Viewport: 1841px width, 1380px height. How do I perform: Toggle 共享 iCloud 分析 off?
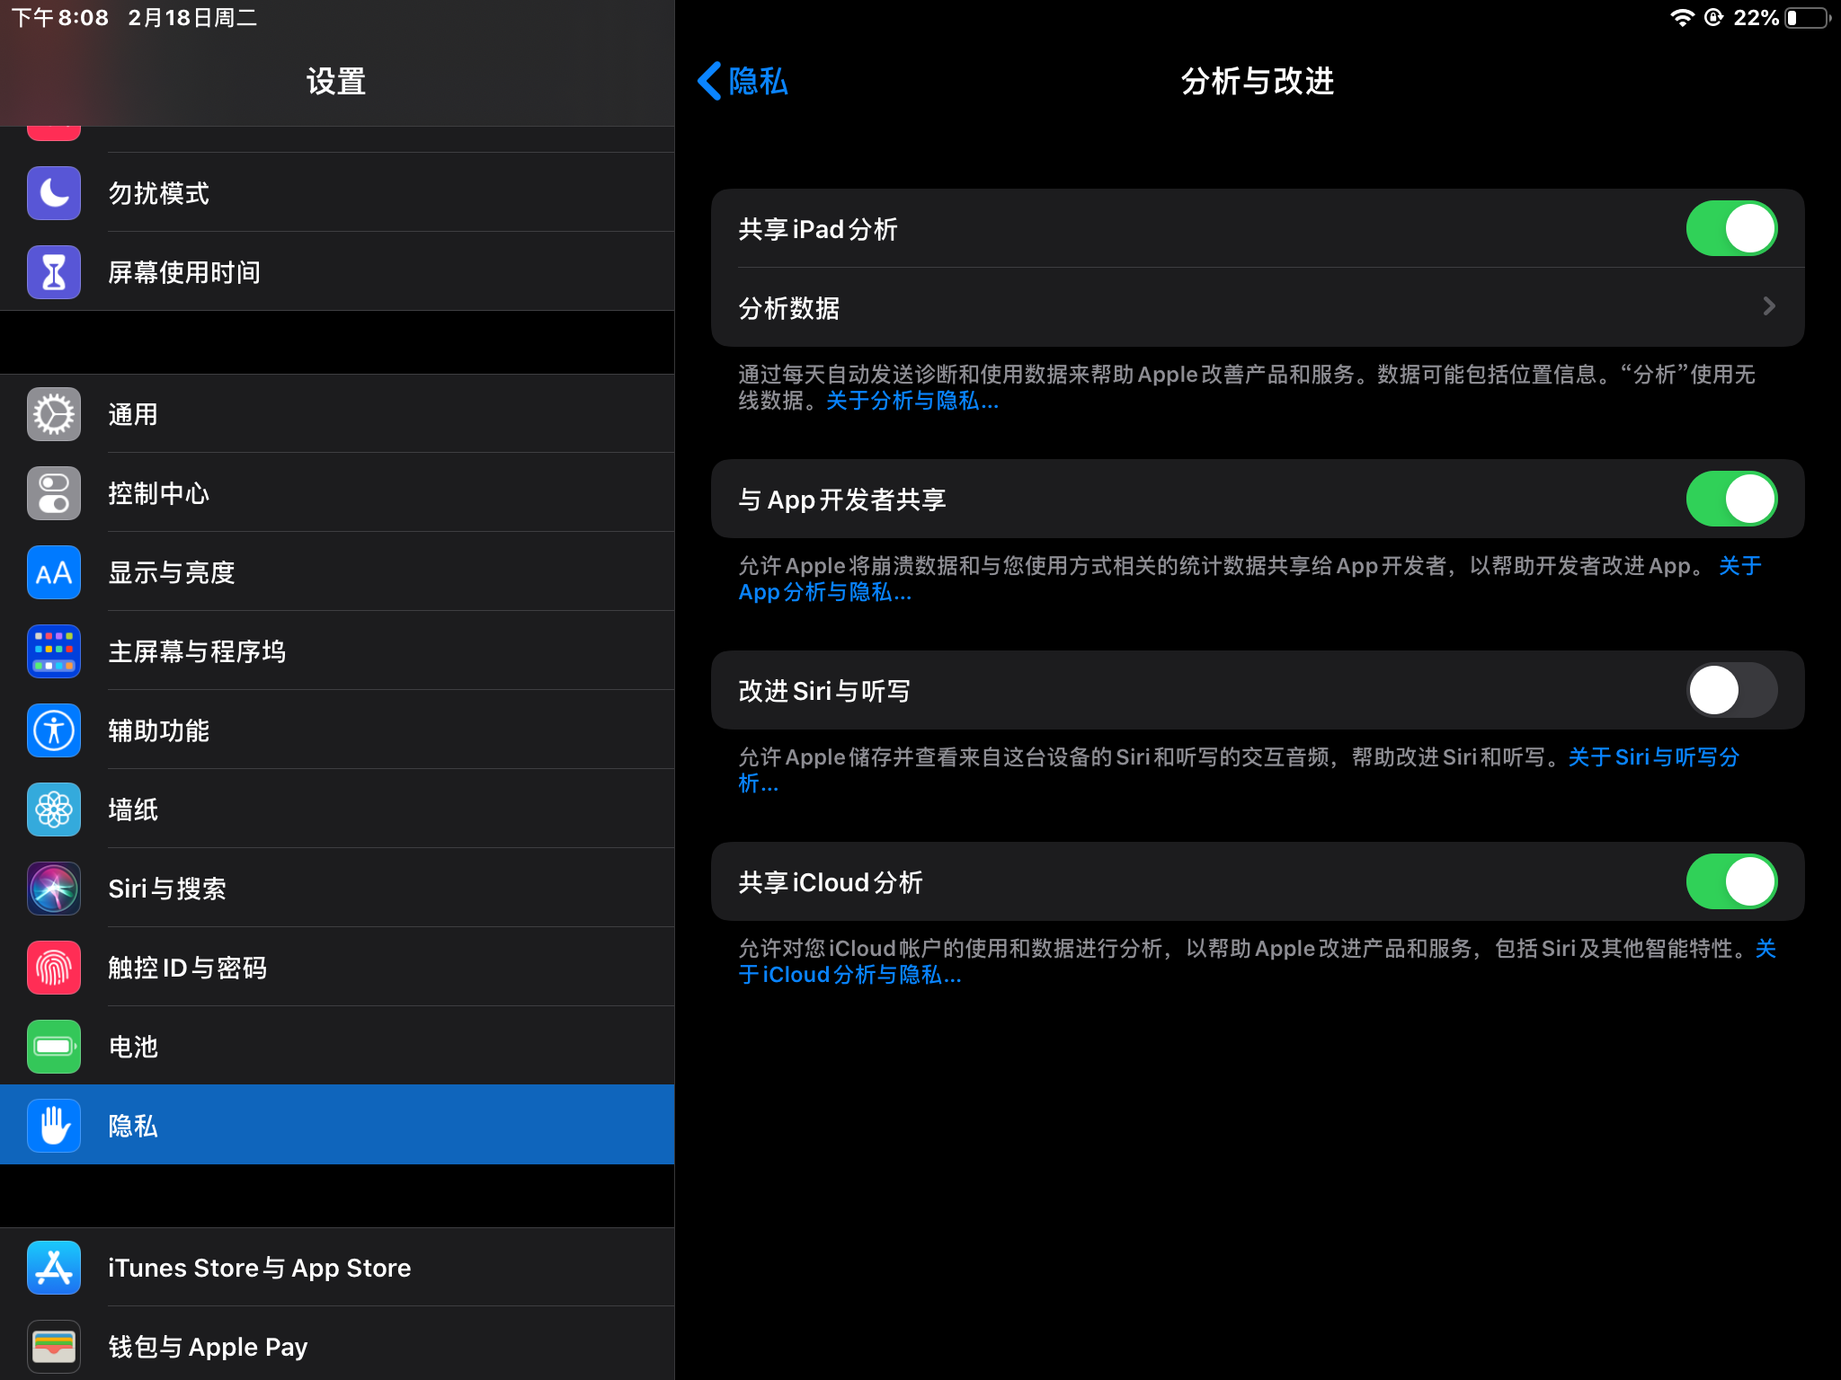1730,881
